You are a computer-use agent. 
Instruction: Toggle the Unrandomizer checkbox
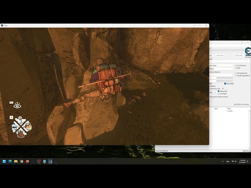(236, 73)
